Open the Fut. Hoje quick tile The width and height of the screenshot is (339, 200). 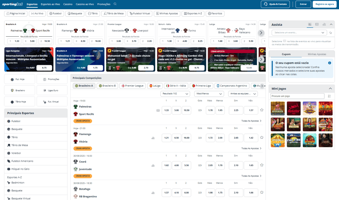pyautogui.click(x=20, y=79)
